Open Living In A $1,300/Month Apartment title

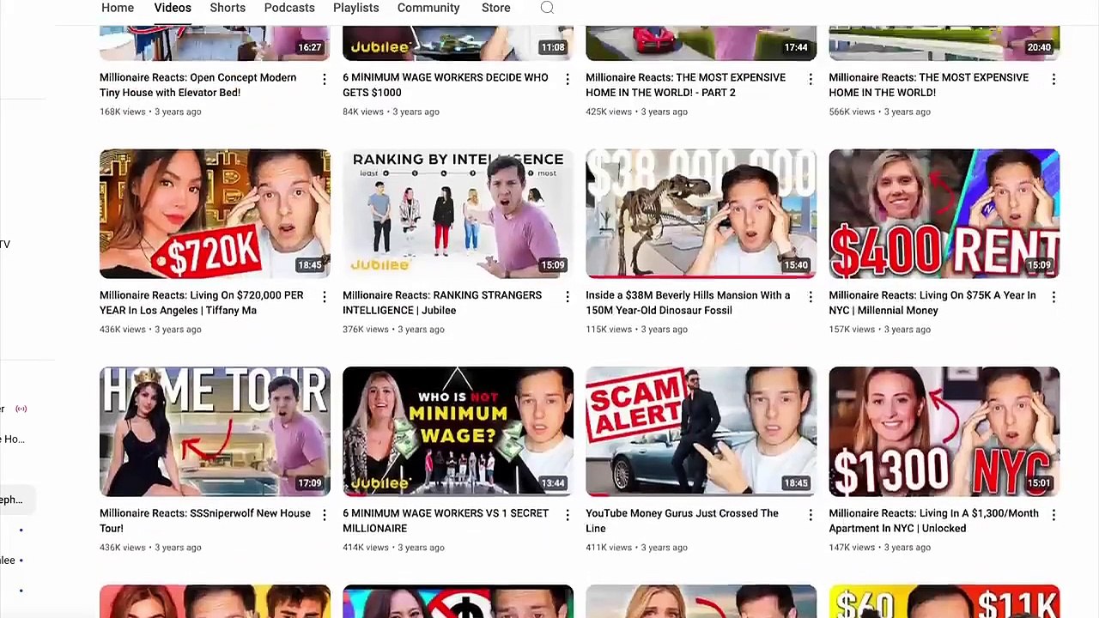click(933, 521)
